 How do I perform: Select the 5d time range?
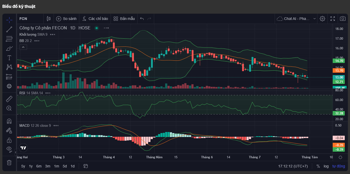pos(65,166)
